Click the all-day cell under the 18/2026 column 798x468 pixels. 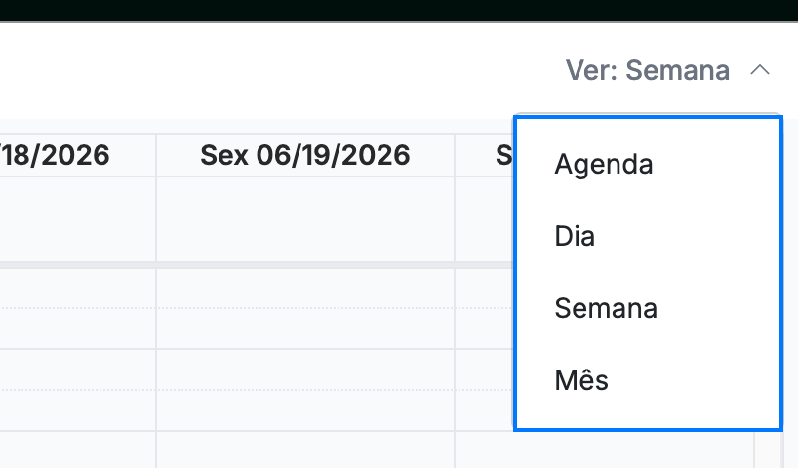(78, 219)
